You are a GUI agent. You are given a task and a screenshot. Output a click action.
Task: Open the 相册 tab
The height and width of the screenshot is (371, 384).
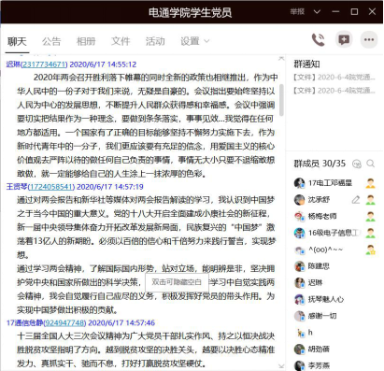pos(86,41)
